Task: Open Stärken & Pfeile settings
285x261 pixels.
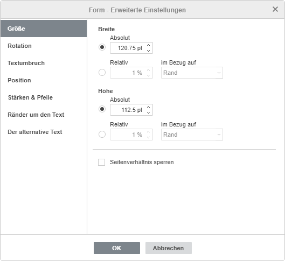Action: (44, 97)
